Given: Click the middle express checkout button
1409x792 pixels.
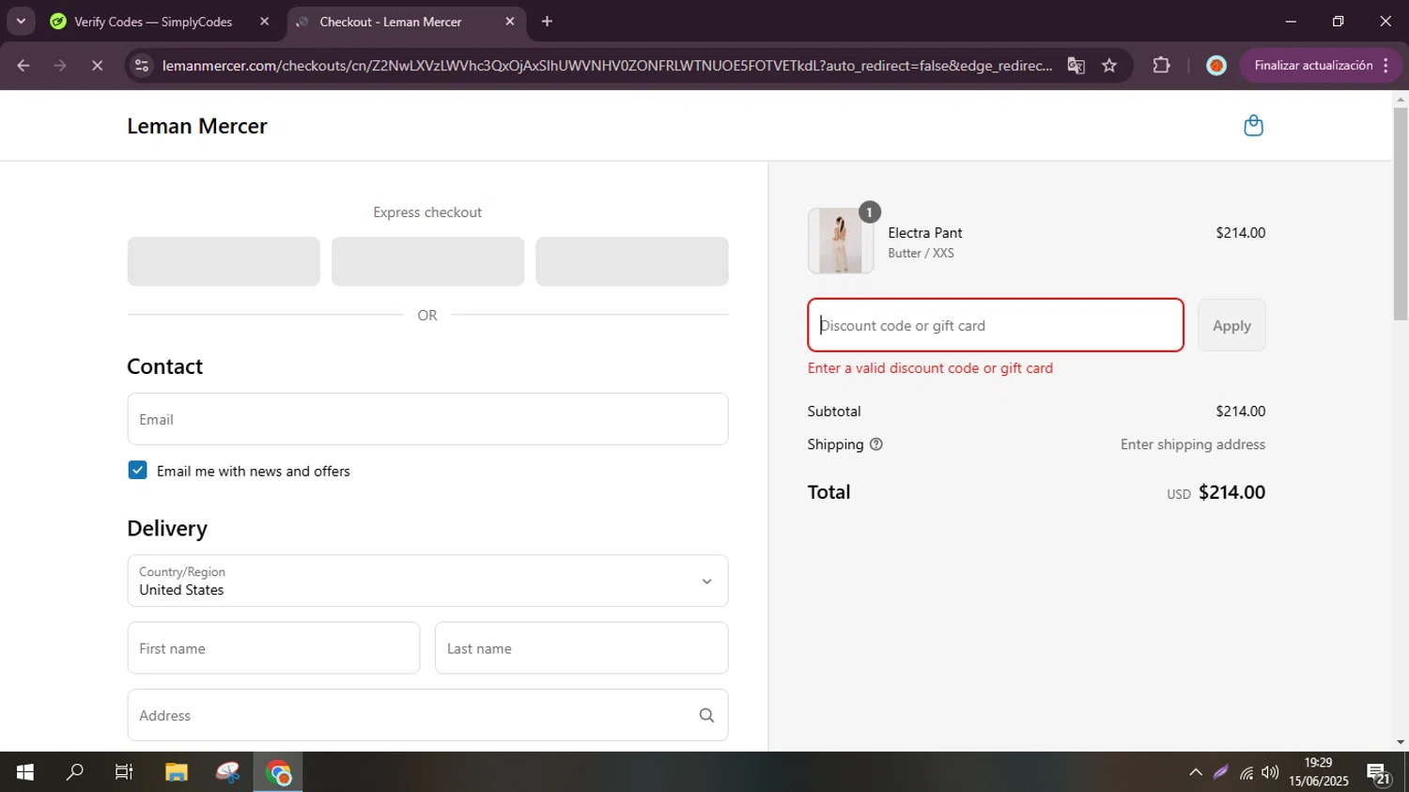Looking at the screenshot, I should (x=427, y=261).
